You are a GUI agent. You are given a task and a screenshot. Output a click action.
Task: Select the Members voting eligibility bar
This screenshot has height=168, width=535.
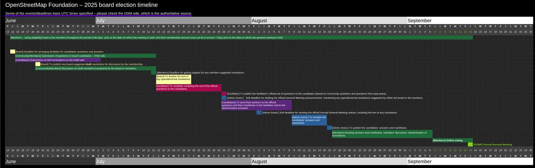click(241, 38)
